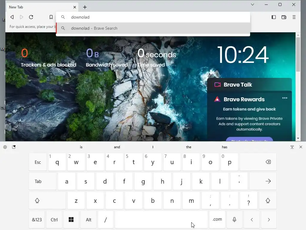Tap the d key

[105, 181]
